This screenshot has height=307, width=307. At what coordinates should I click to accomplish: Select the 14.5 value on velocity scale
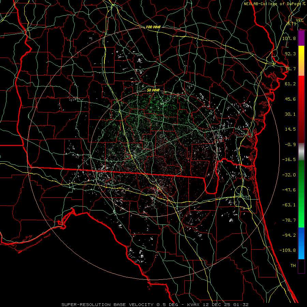290,129
